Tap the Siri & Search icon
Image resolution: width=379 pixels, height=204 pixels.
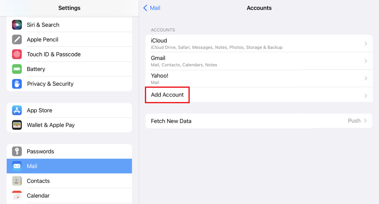click(17, 25)
